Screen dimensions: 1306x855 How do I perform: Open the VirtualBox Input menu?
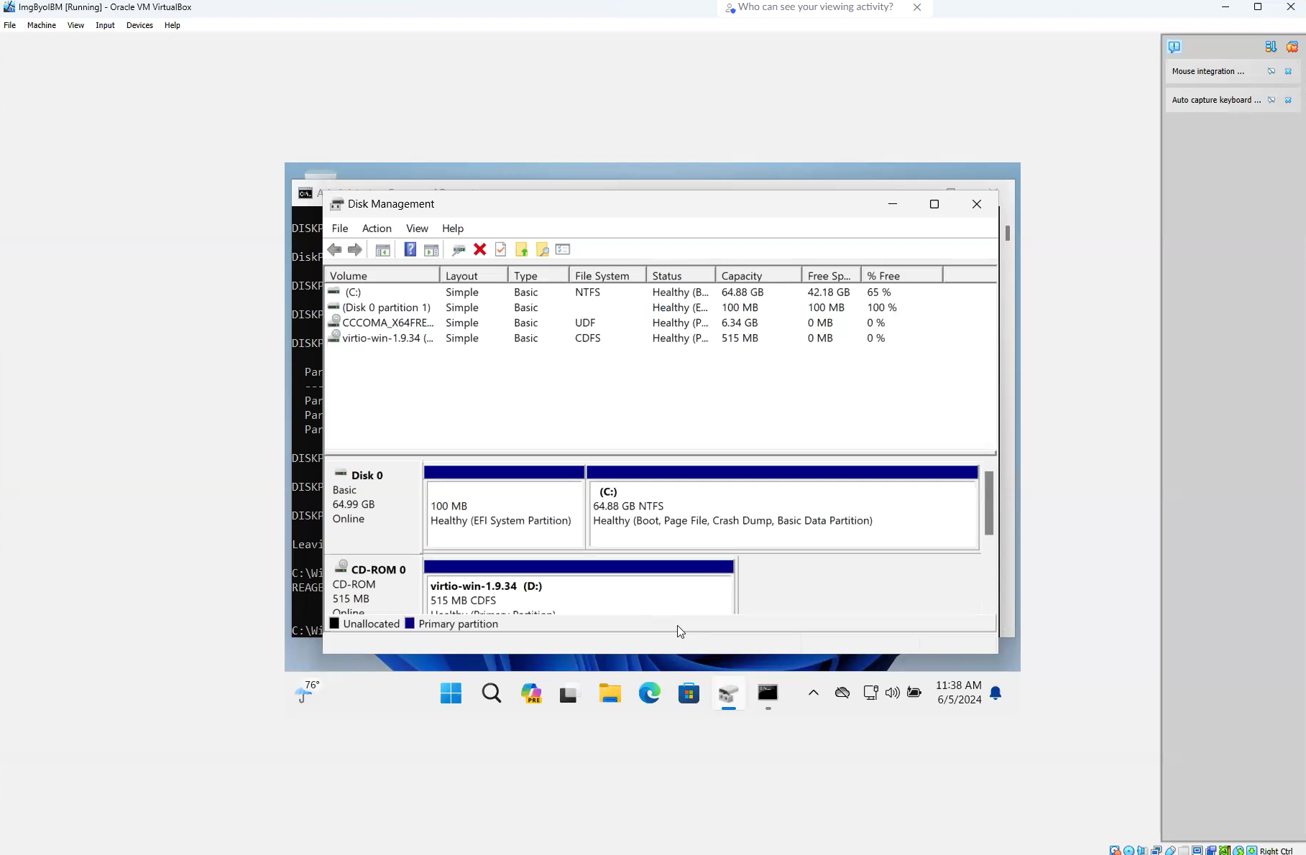click(105, 25)
